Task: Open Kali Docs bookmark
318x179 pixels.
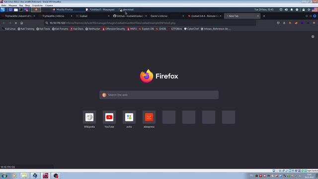Action: point(77,29)
